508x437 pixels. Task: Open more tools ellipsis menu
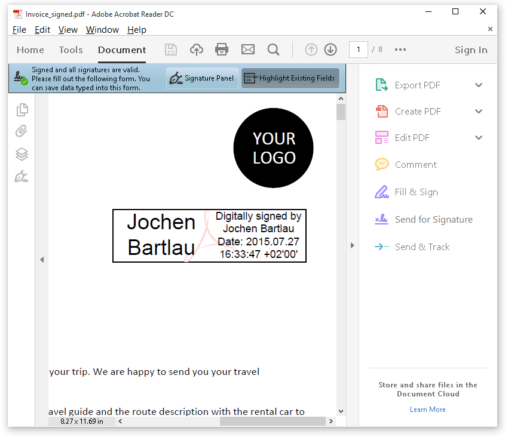click(x=400, y=50)
